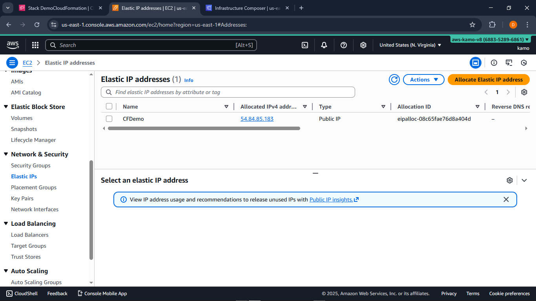Open the Actions dropdown
Image resolution: width=536 pixels, height=301 pixels.
tap(424, 80)
